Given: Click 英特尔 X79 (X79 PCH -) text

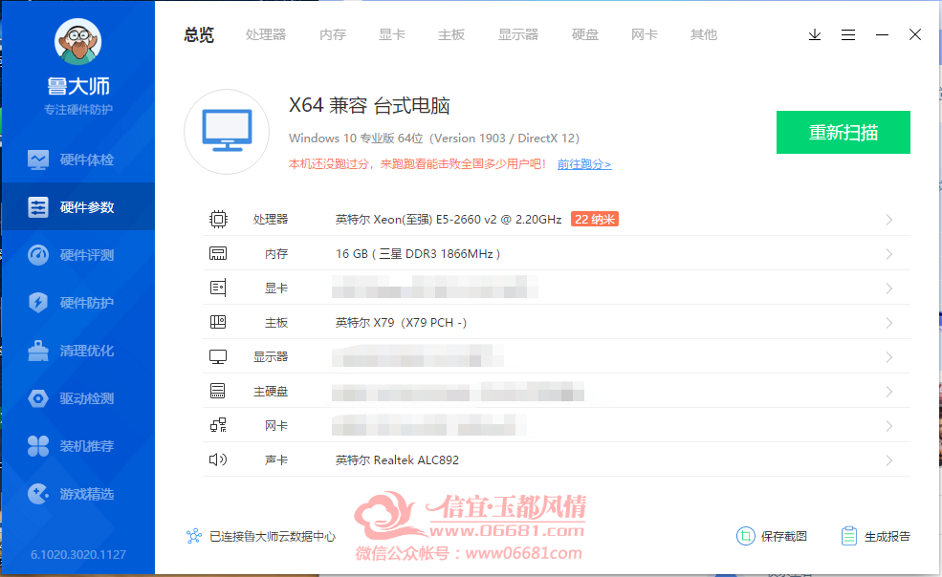Looking at the screenshot, I should tap(401, 323).
